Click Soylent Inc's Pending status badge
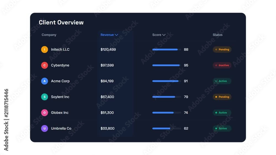This screenshot has width=276, height=155. [222, 97]
